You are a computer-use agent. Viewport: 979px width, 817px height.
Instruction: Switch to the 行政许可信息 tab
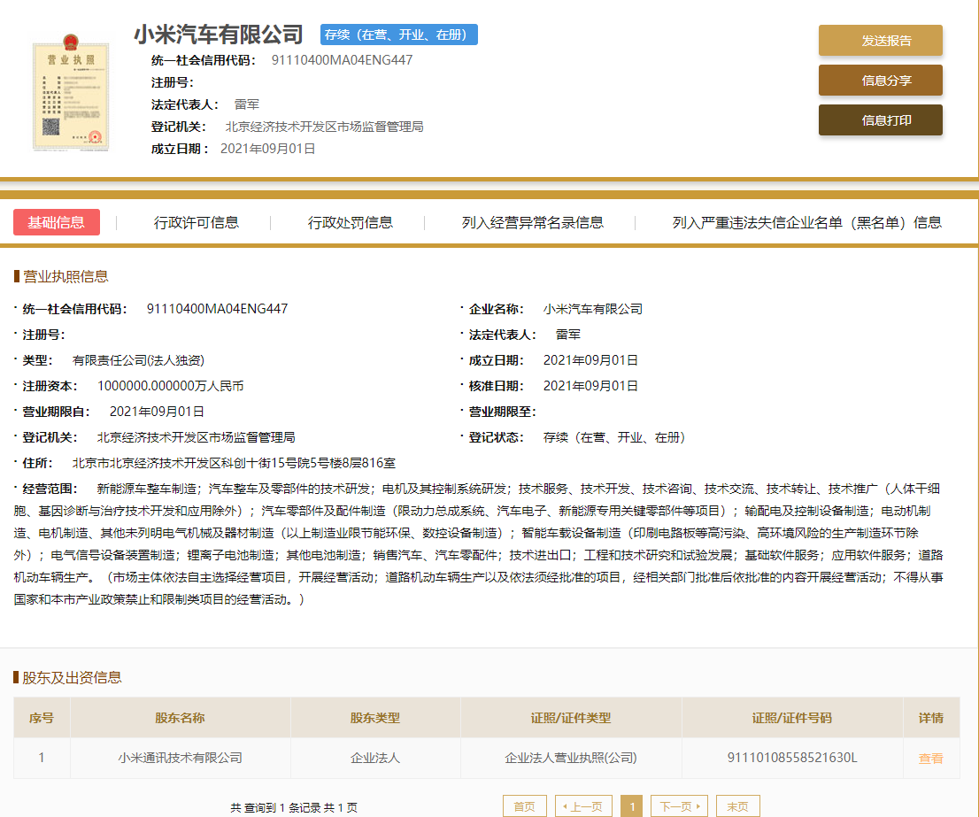pos(196,223)
